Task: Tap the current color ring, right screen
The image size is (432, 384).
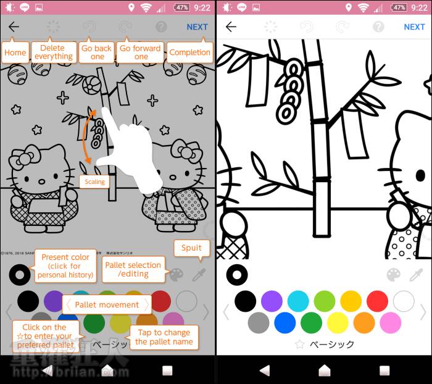Action: tap(237, 275)
